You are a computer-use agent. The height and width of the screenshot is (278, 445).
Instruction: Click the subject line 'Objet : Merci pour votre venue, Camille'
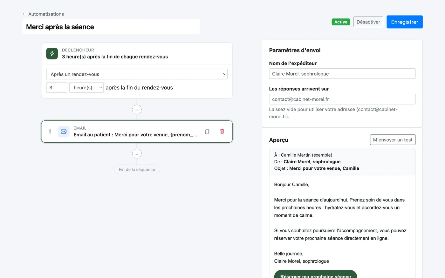(x=317, y=168)
